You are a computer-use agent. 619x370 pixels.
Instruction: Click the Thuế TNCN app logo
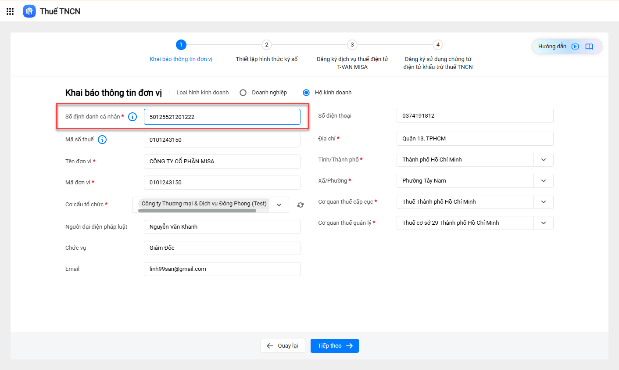click(29, 11)
